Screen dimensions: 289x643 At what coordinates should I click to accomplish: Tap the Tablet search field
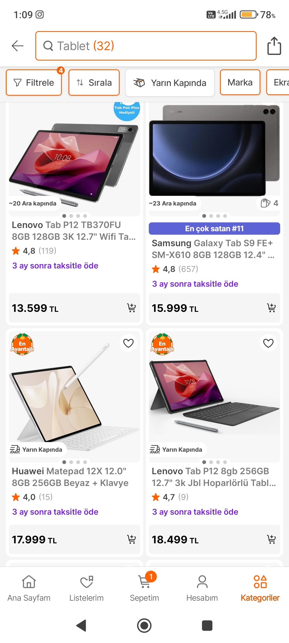[146, 46]
